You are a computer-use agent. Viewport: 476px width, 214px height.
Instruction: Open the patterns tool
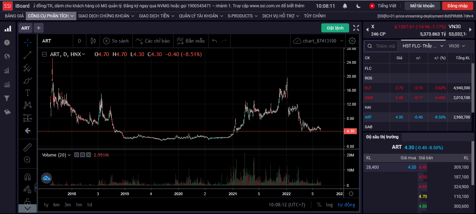[28, 105]
